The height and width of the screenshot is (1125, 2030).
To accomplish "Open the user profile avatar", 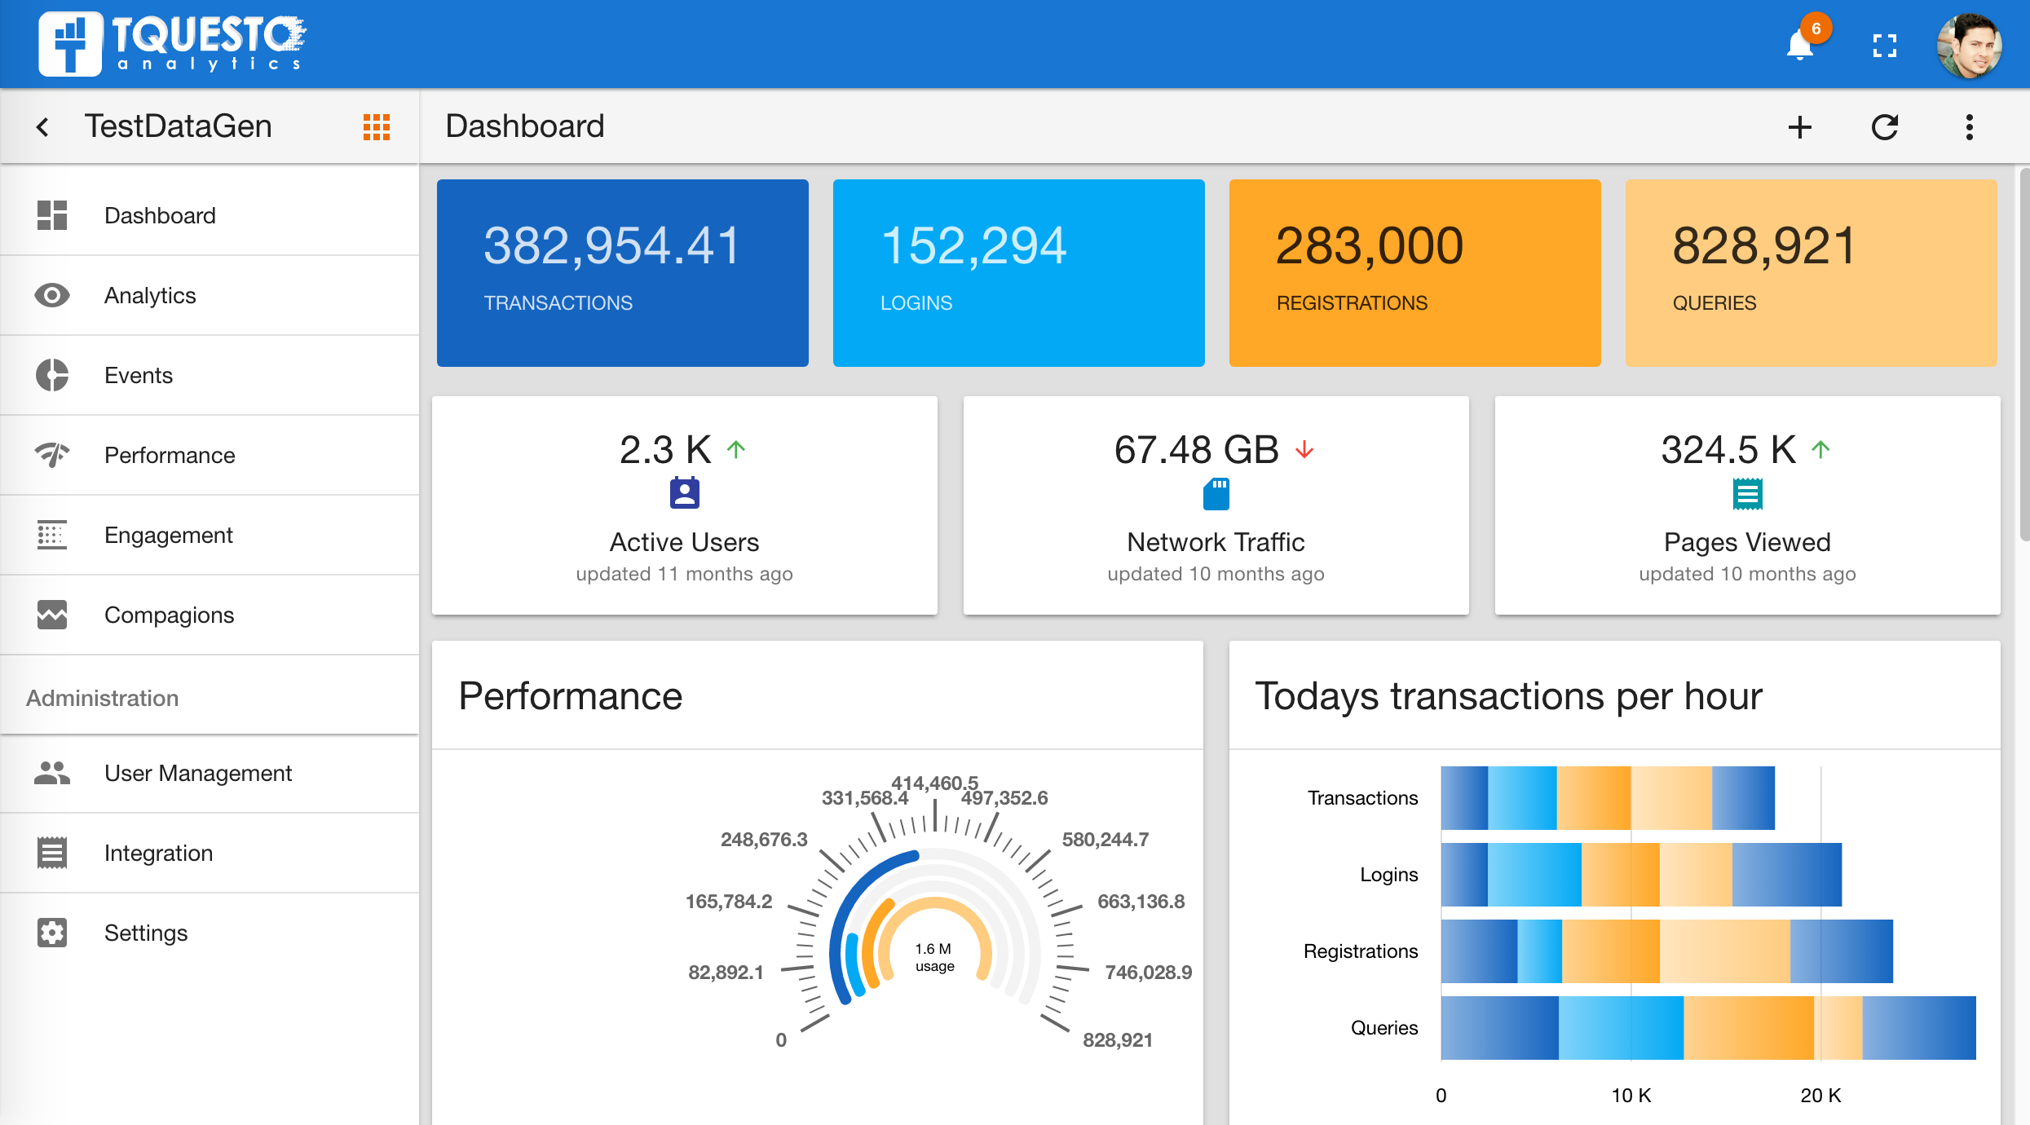I will 1969,46.
